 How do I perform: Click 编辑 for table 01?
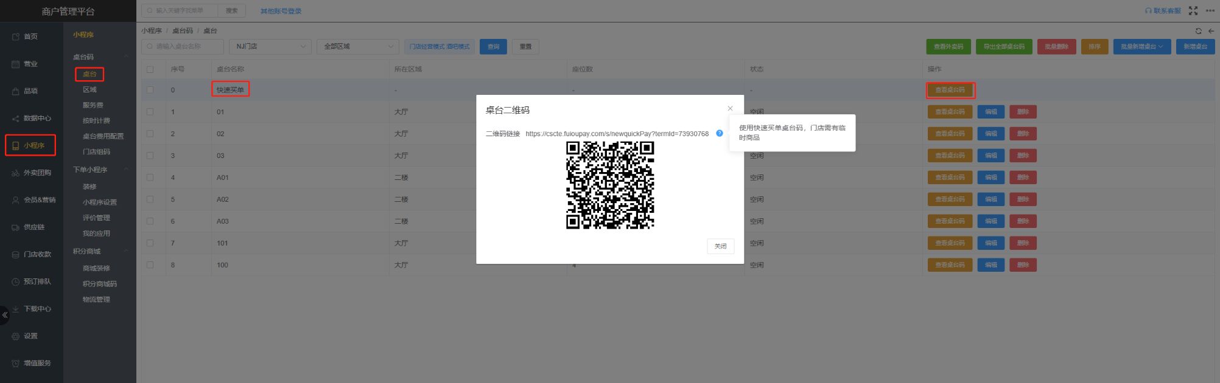[x=991, y=112]
